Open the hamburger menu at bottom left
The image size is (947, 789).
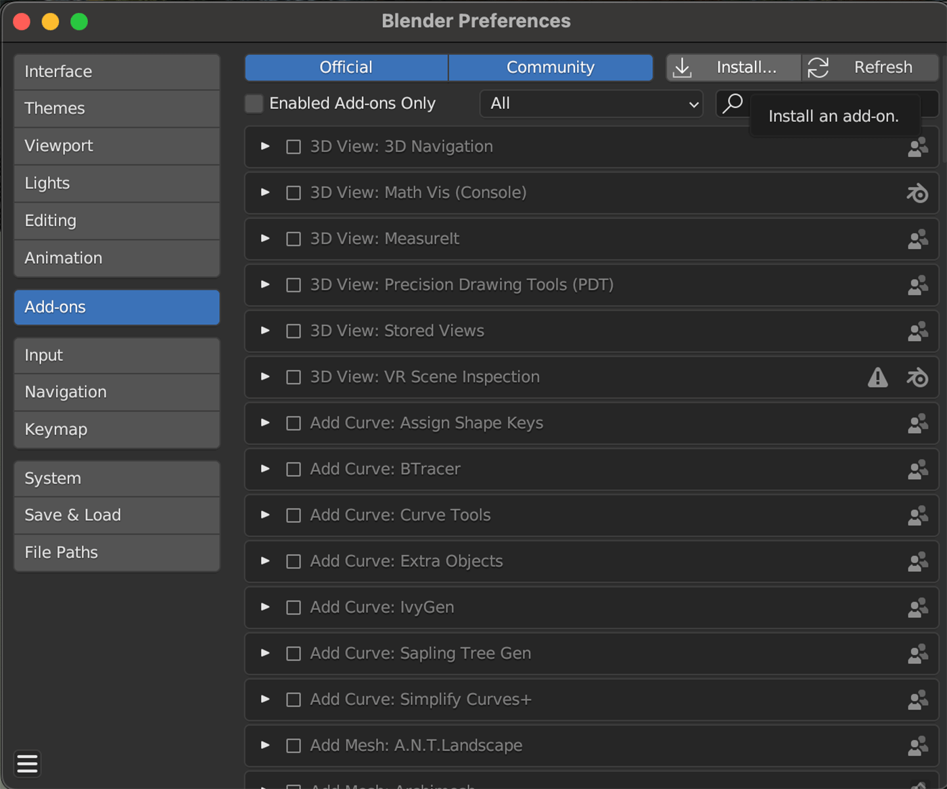(27, 763)
